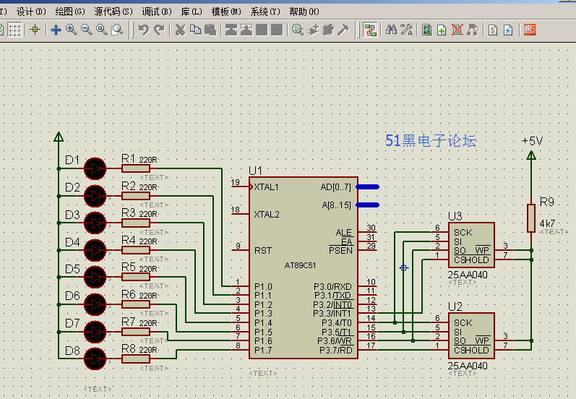Select resistor R1 220R
The image size is (576, 399).
click(x=136, y=168)
